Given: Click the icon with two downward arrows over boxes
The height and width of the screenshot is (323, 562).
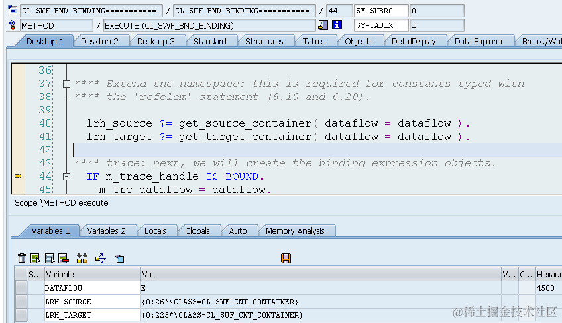Looking at the screenshot, I should point(82,258).
